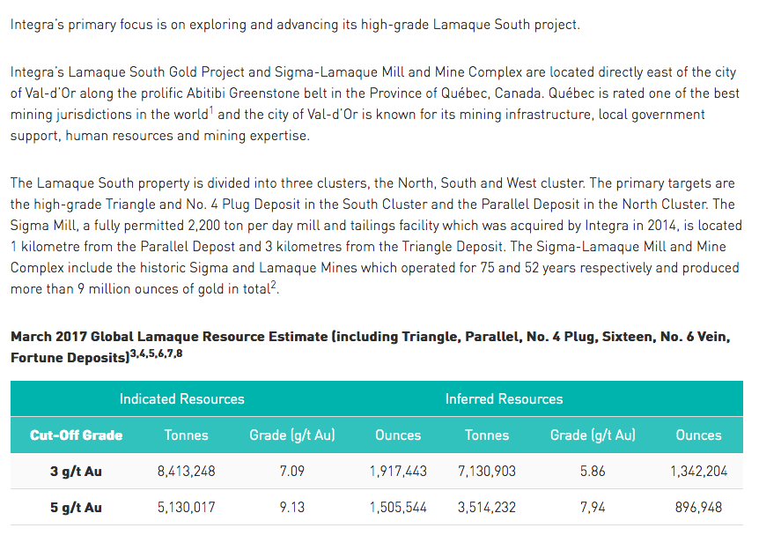Select the Cut-Off Grade column header
The image size is (759, 543).
(x=76, y=435)
